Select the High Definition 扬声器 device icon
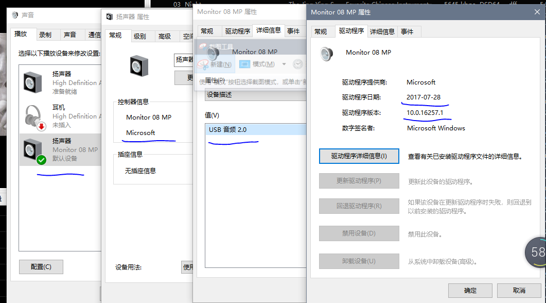Screen dimensions: 546x303 click(32, 82)
